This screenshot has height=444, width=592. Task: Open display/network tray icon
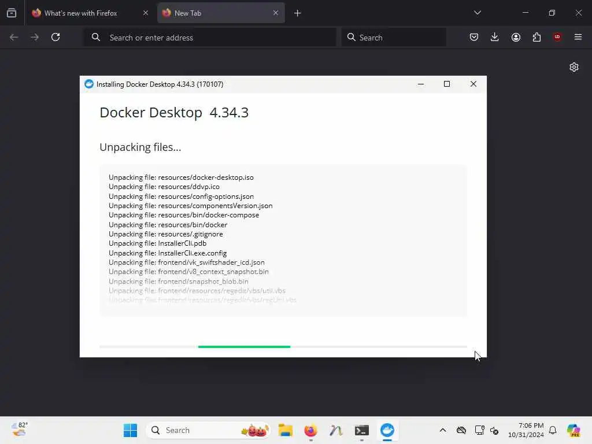479,430
